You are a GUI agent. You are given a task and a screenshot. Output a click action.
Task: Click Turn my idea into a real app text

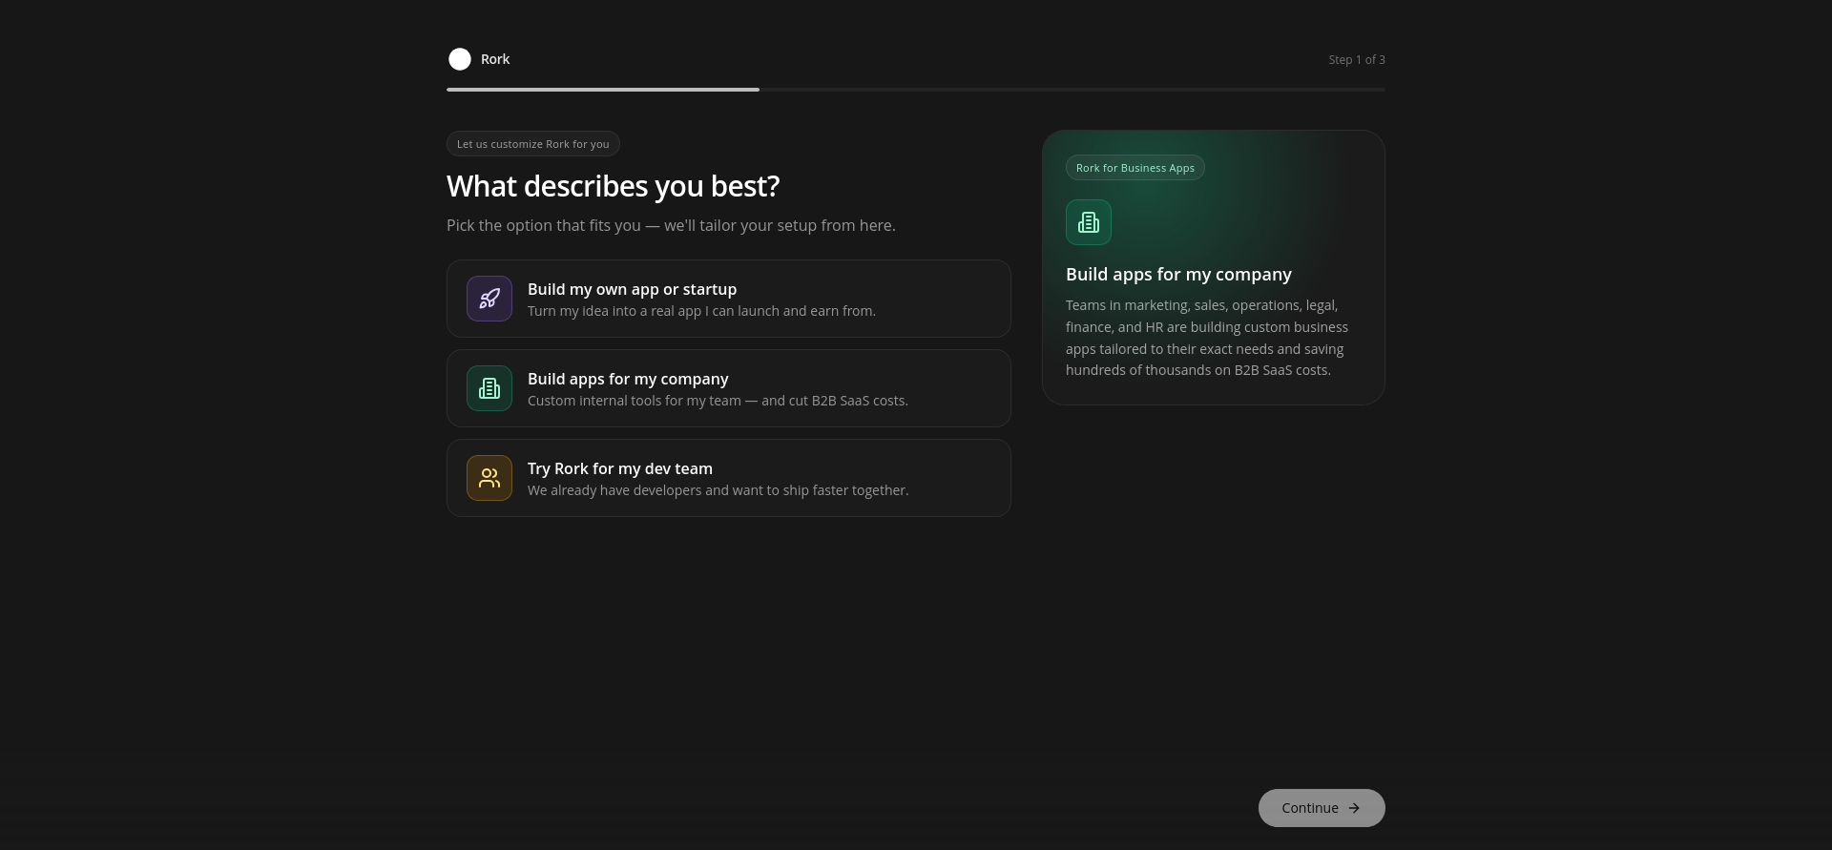pyautogui.click(x=701, y=311)
